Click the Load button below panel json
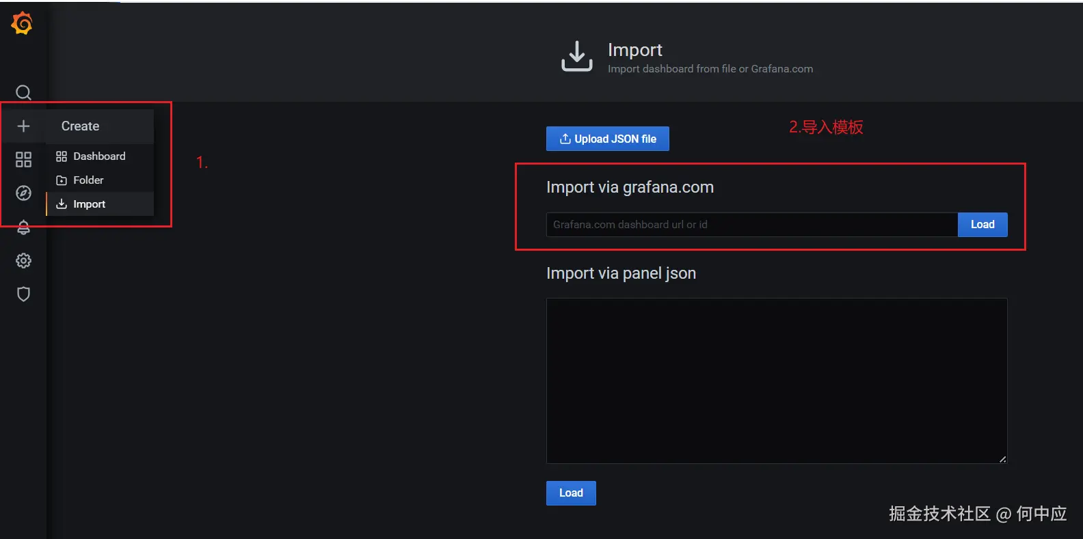Screen dimensions: 1083x539 (x=571, y=493)
